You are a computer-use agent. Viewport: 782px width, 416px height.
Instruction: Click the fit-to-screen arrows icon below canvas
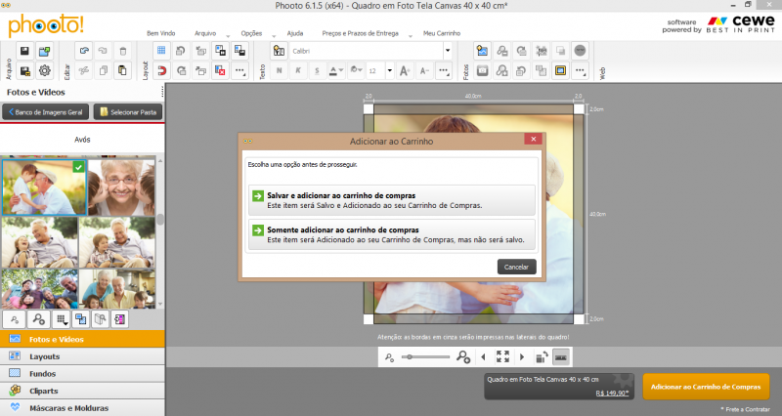[502, 357]
